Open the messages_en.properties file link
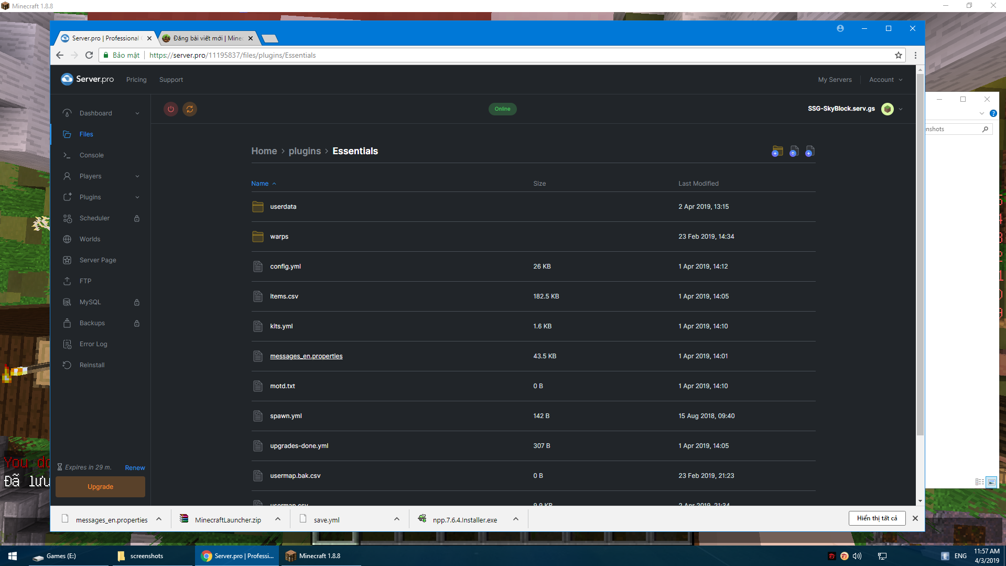This screenshot has height=566, width=1006. 306,356
